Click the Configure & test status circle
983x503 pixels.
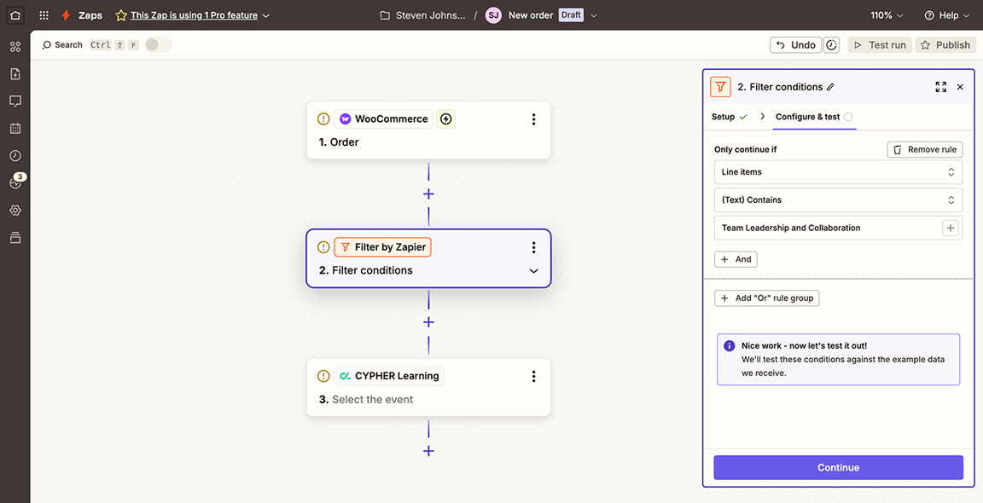pyautogui.click(x=850, y=116)
